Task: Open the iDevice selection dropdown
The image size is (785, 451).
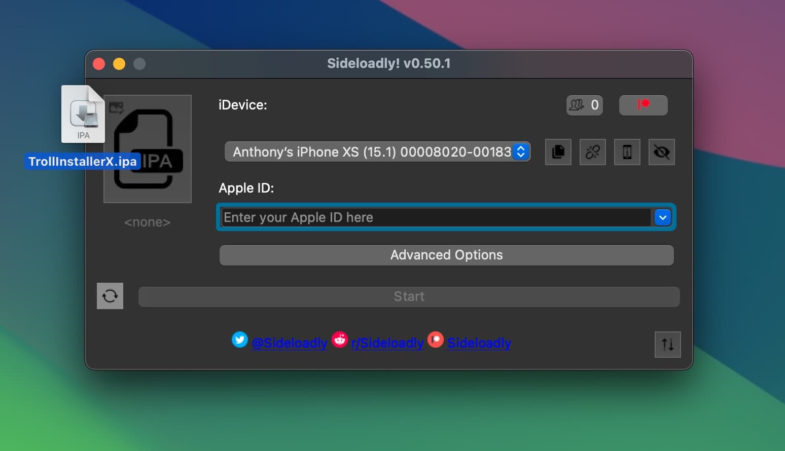Action: (377, 152)
